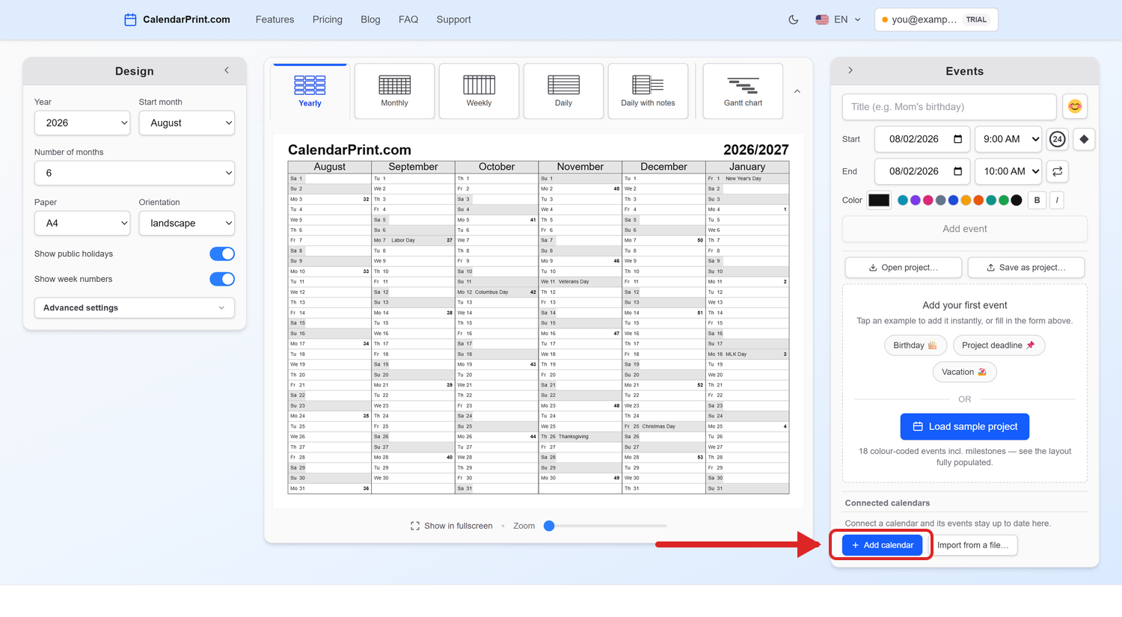Viewport: 1122px width, 617px height.
Task: Add the Vacation example event
Action: pos(965,372)
